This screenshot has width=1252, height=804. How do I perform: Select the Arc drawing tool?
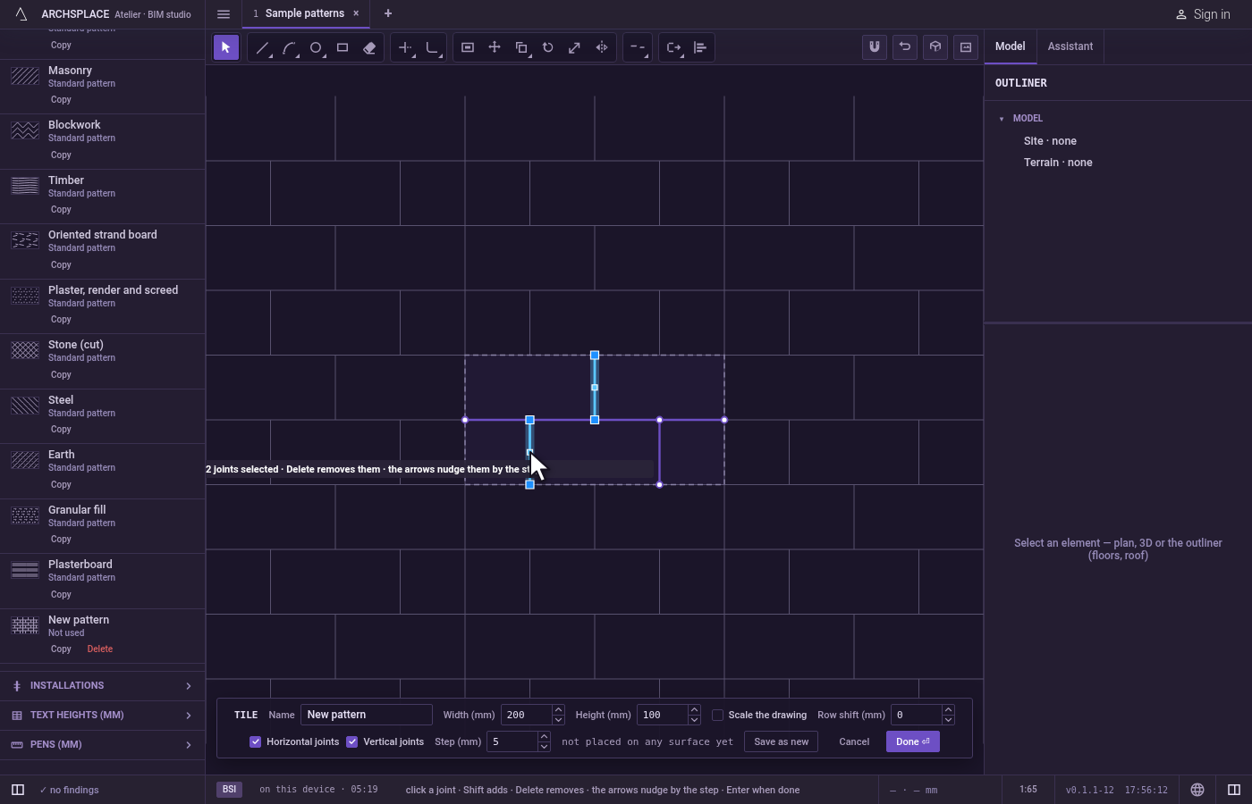pyautogui.click(x=289, y=47)
